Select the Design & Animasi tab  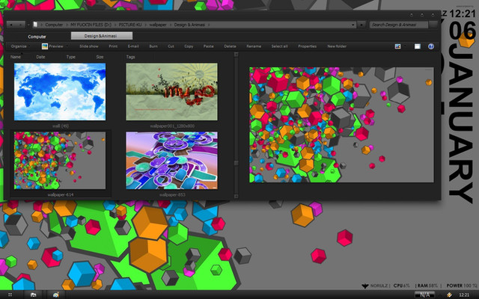coord(102,36)
